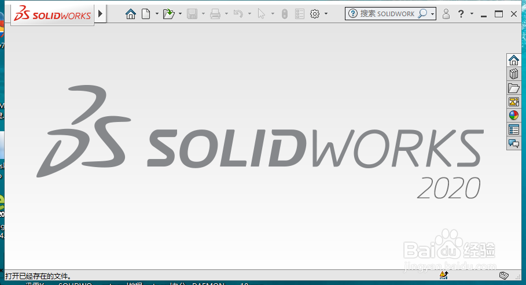The height and width of the screenshot is (285, 526).
Task: Open the View Palette tab in the task pane
Action: point(514,102)
